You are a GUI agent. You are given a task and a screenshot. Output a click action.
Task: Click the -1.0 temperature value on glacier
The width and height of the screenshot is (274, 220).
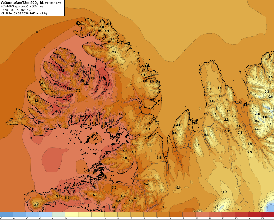click(x=264, y=117)
